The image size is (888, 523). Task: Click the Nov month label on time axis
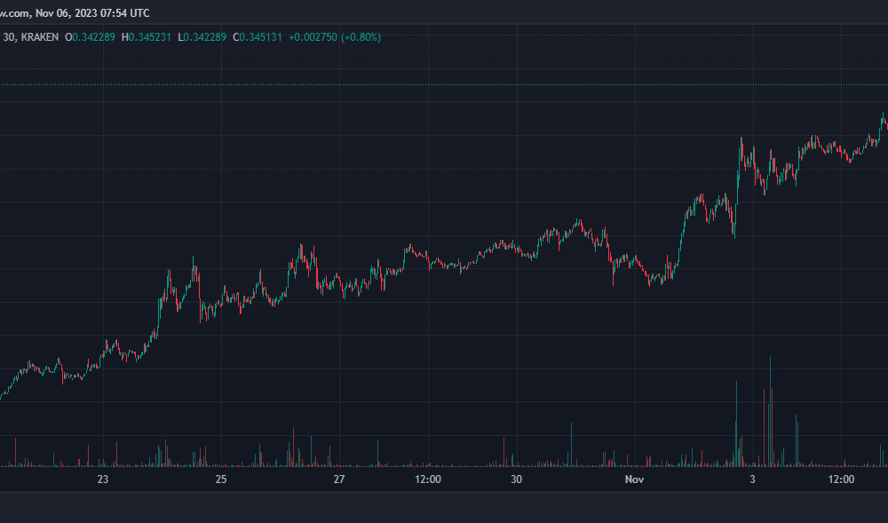tap(634, 479)
